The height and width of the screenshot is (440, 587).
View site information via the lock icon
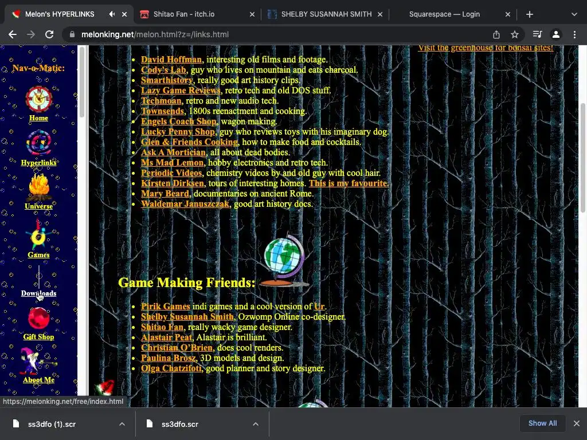(x=72, y=34)
